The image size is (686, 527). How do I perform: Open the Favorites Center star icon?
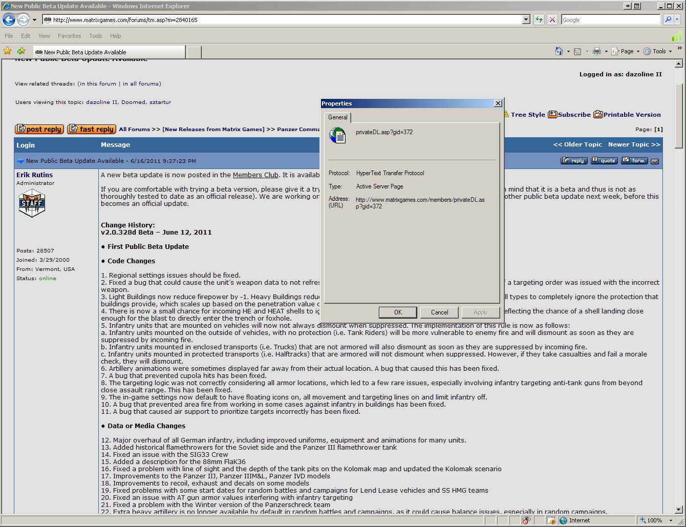pyautogui.click(x=7, y=51)
